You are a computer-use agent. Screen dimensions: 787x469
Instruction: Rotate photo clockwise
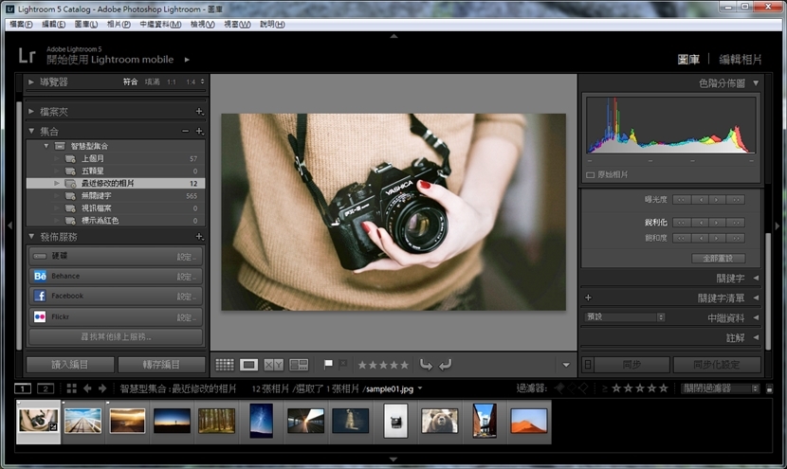[x=446, y=365]
